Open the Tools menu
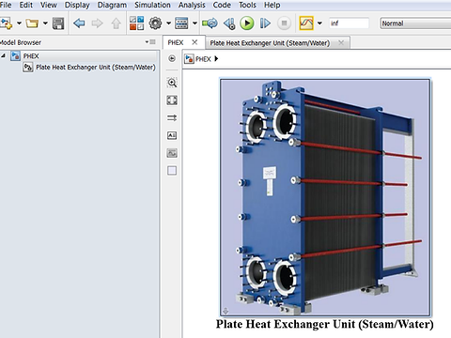This screenshot has width=451, height=338. coord(247,5)
